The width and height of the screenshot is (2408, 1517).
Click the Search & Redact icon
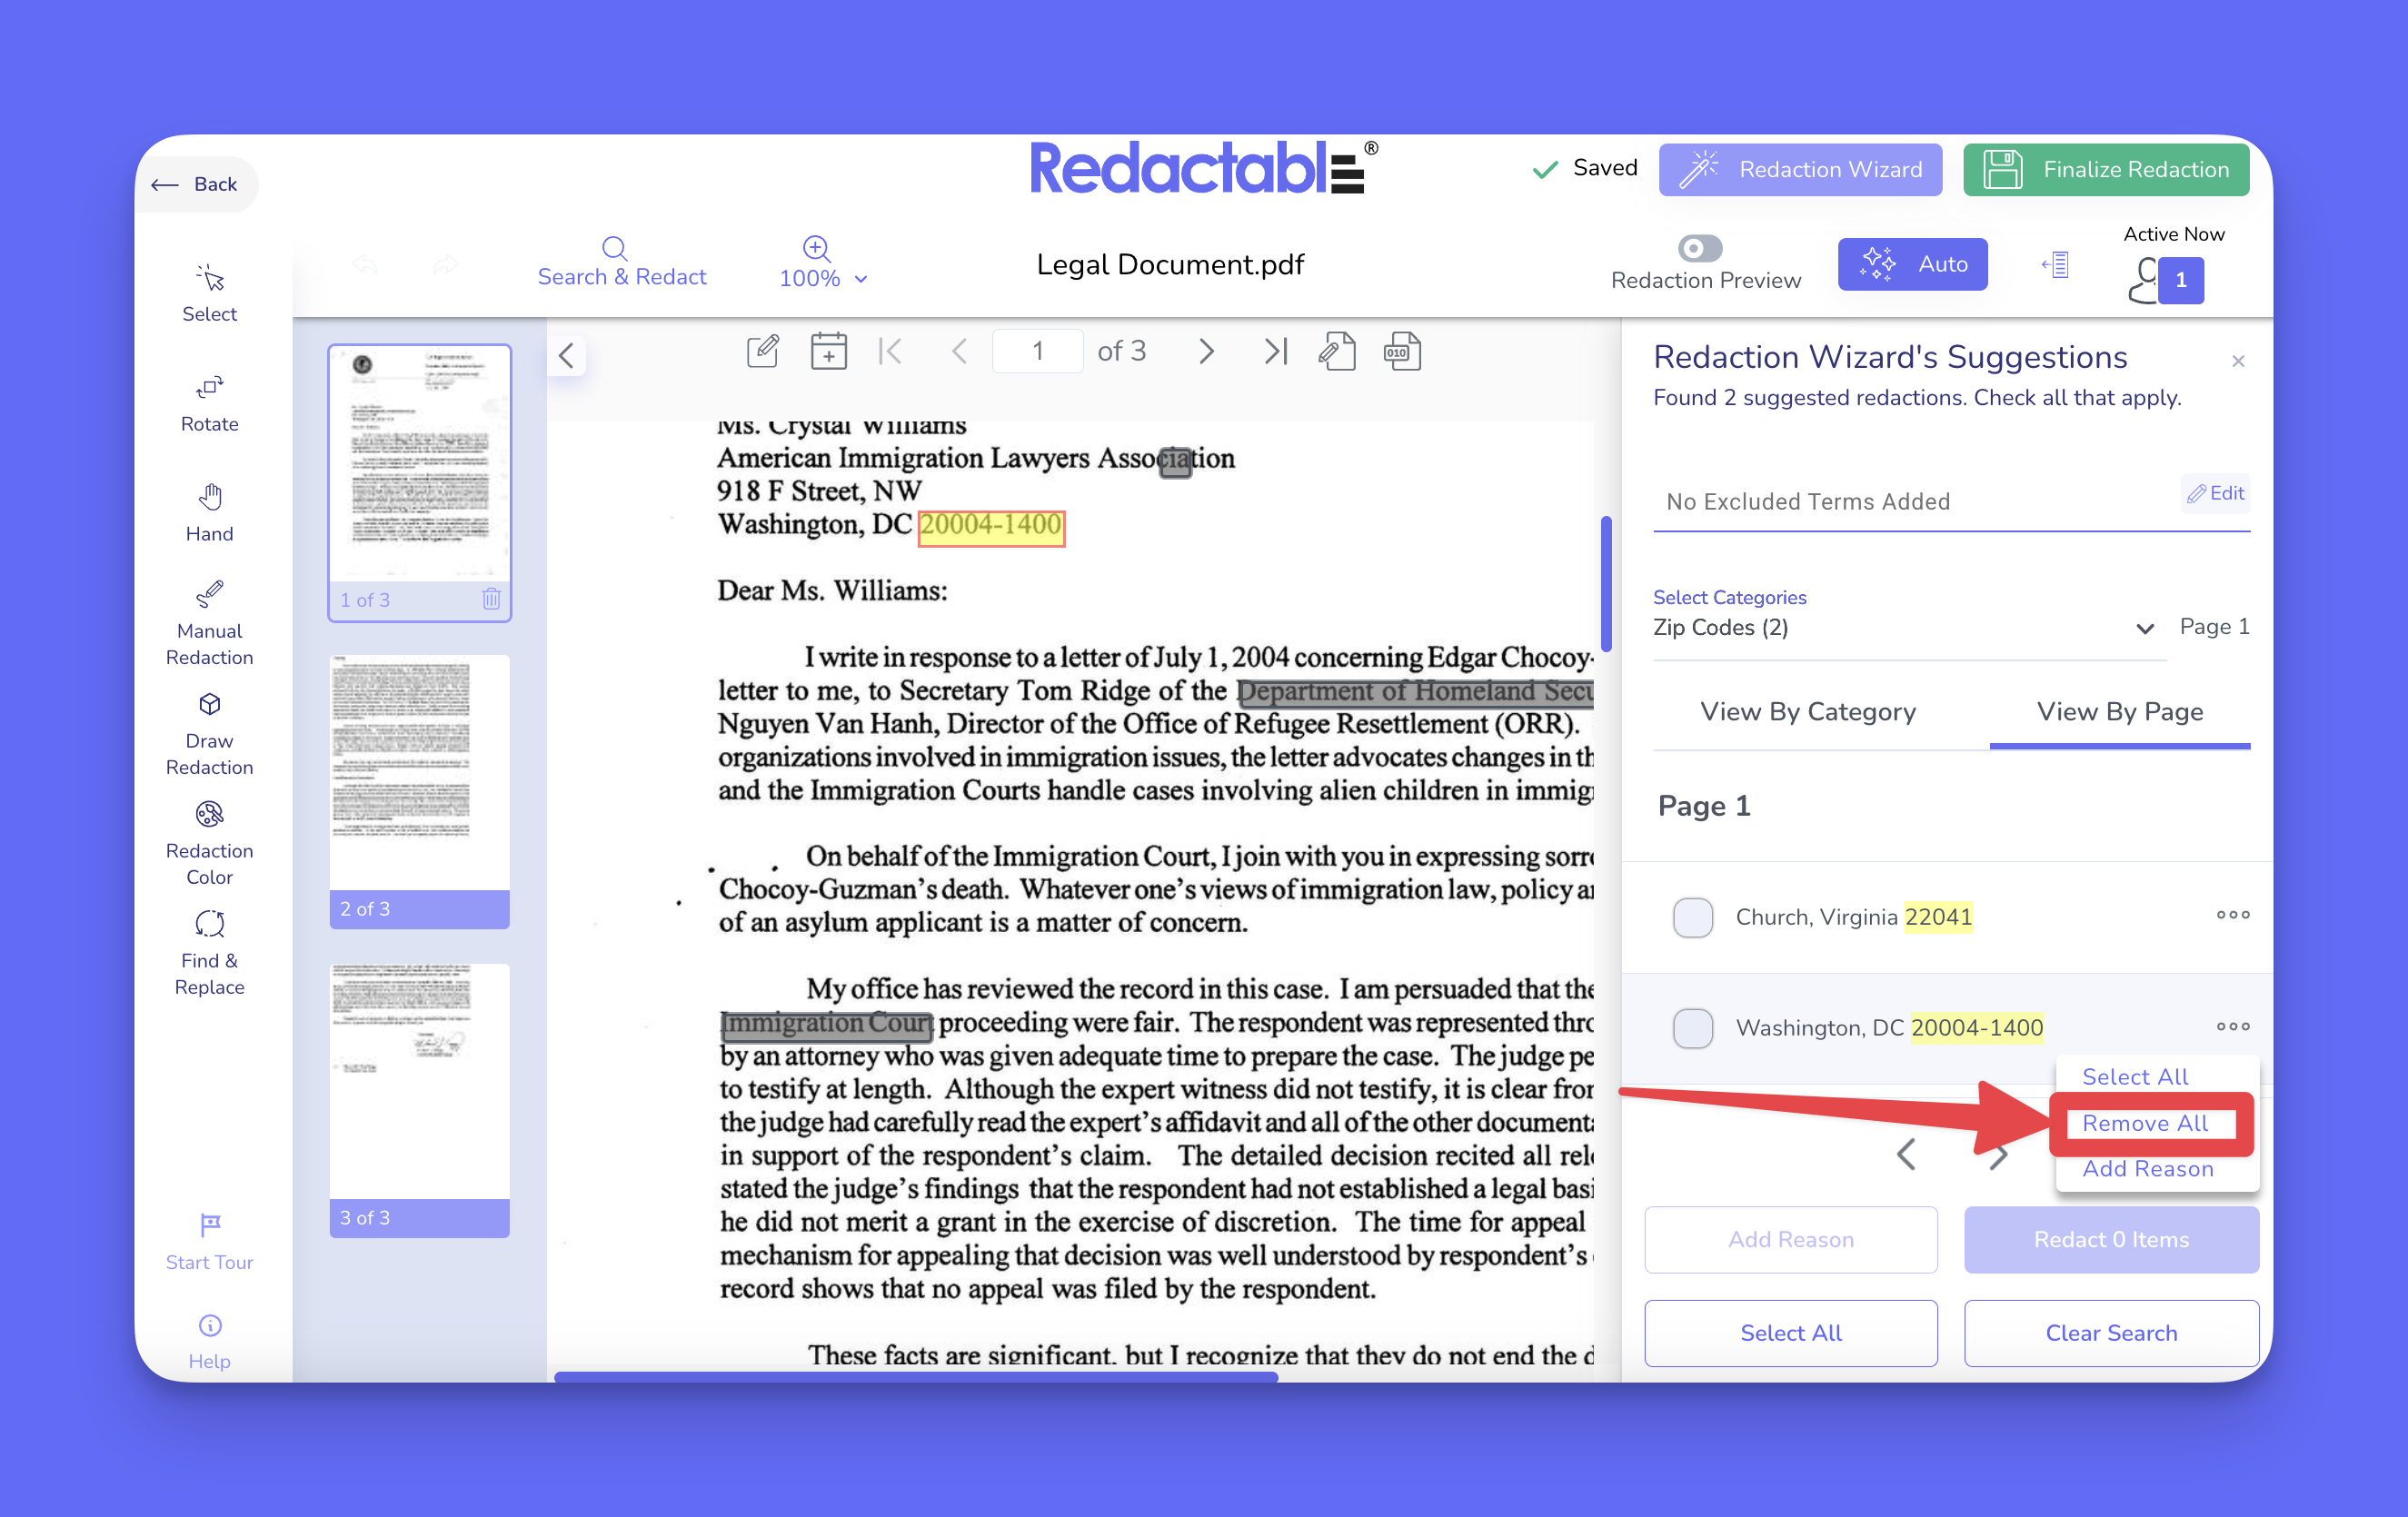615,248
